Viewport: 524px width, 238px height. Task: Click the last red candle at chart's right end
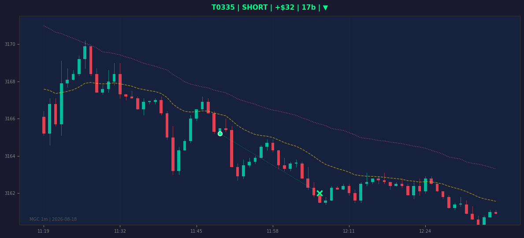pos(496,212)
